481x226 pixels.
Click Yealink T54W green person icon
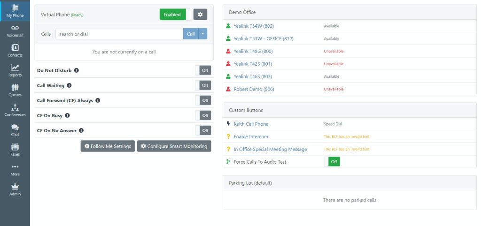[228, 26]
